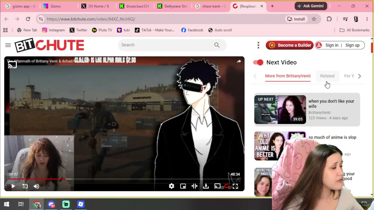Click the search magnifier icon

[217, 45]
